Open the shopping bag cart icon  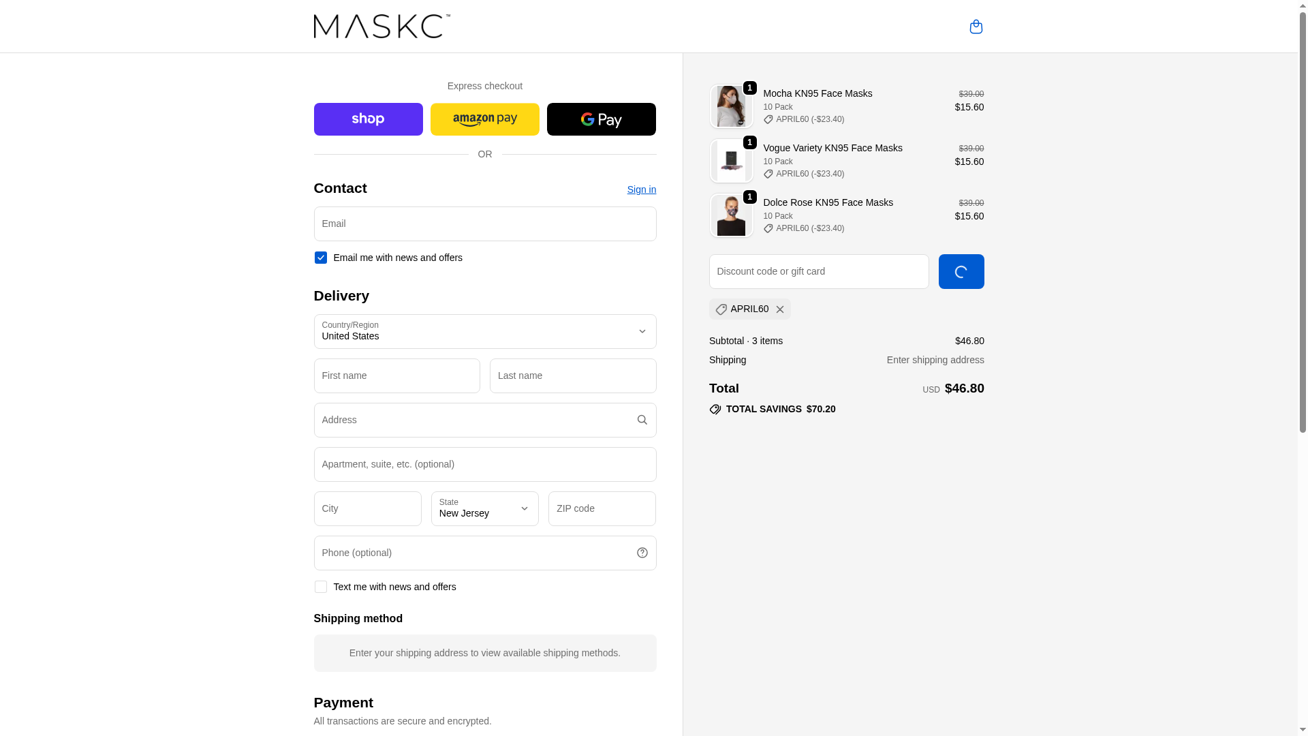tap(976, 27)
